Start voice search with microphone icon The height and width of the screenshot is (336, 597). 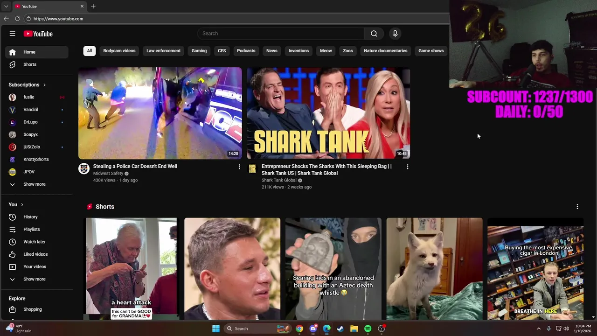tap(395, 34)
